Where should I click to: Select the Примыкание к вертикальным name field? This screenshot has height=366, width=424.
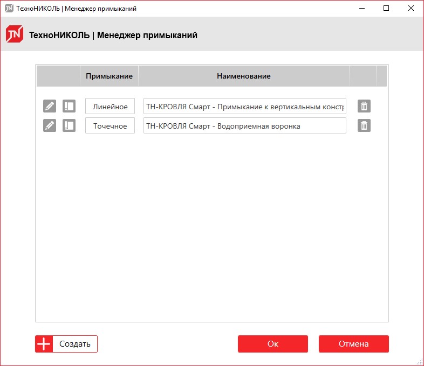[x=245, y=106]
